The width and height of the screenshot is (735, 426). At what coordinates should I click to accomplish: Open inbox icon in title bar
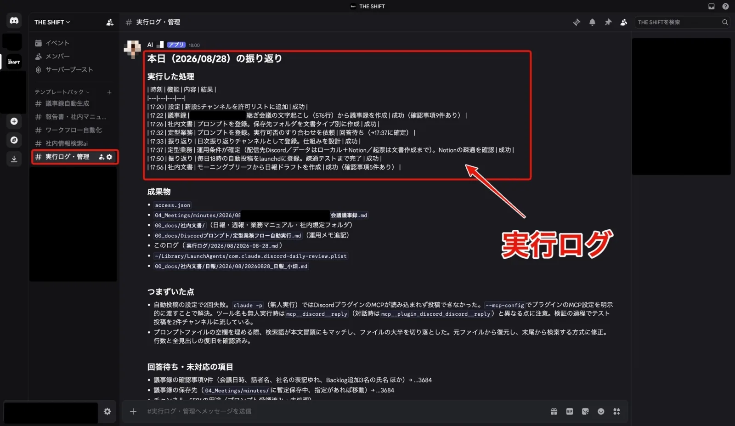click(x=711, y=6)
